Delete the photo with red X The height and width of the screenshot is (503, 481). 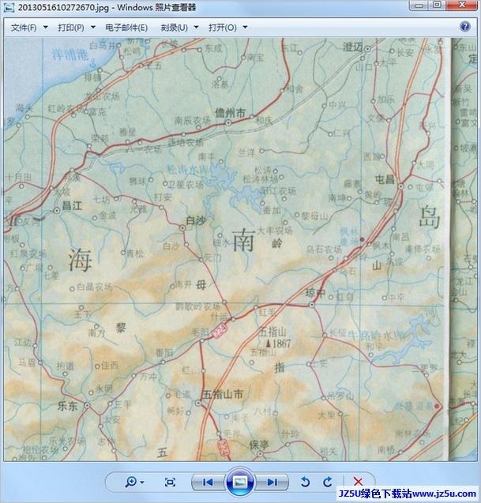(x=358, y=482)
